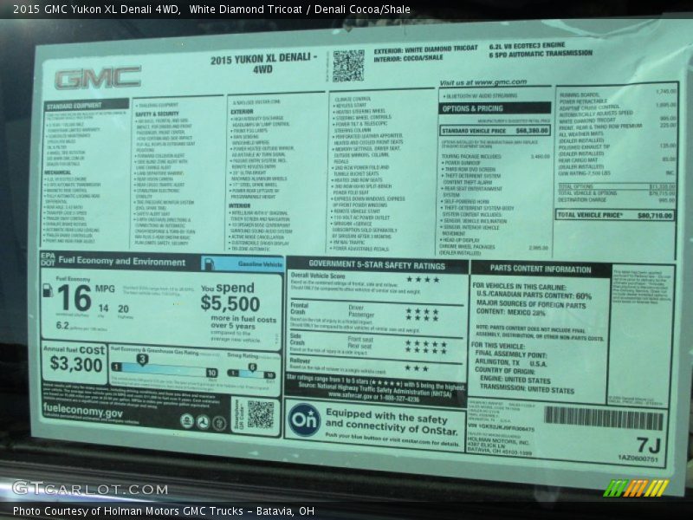
Task: Click the large '16' MPG figure
Action: coord(74,297)
